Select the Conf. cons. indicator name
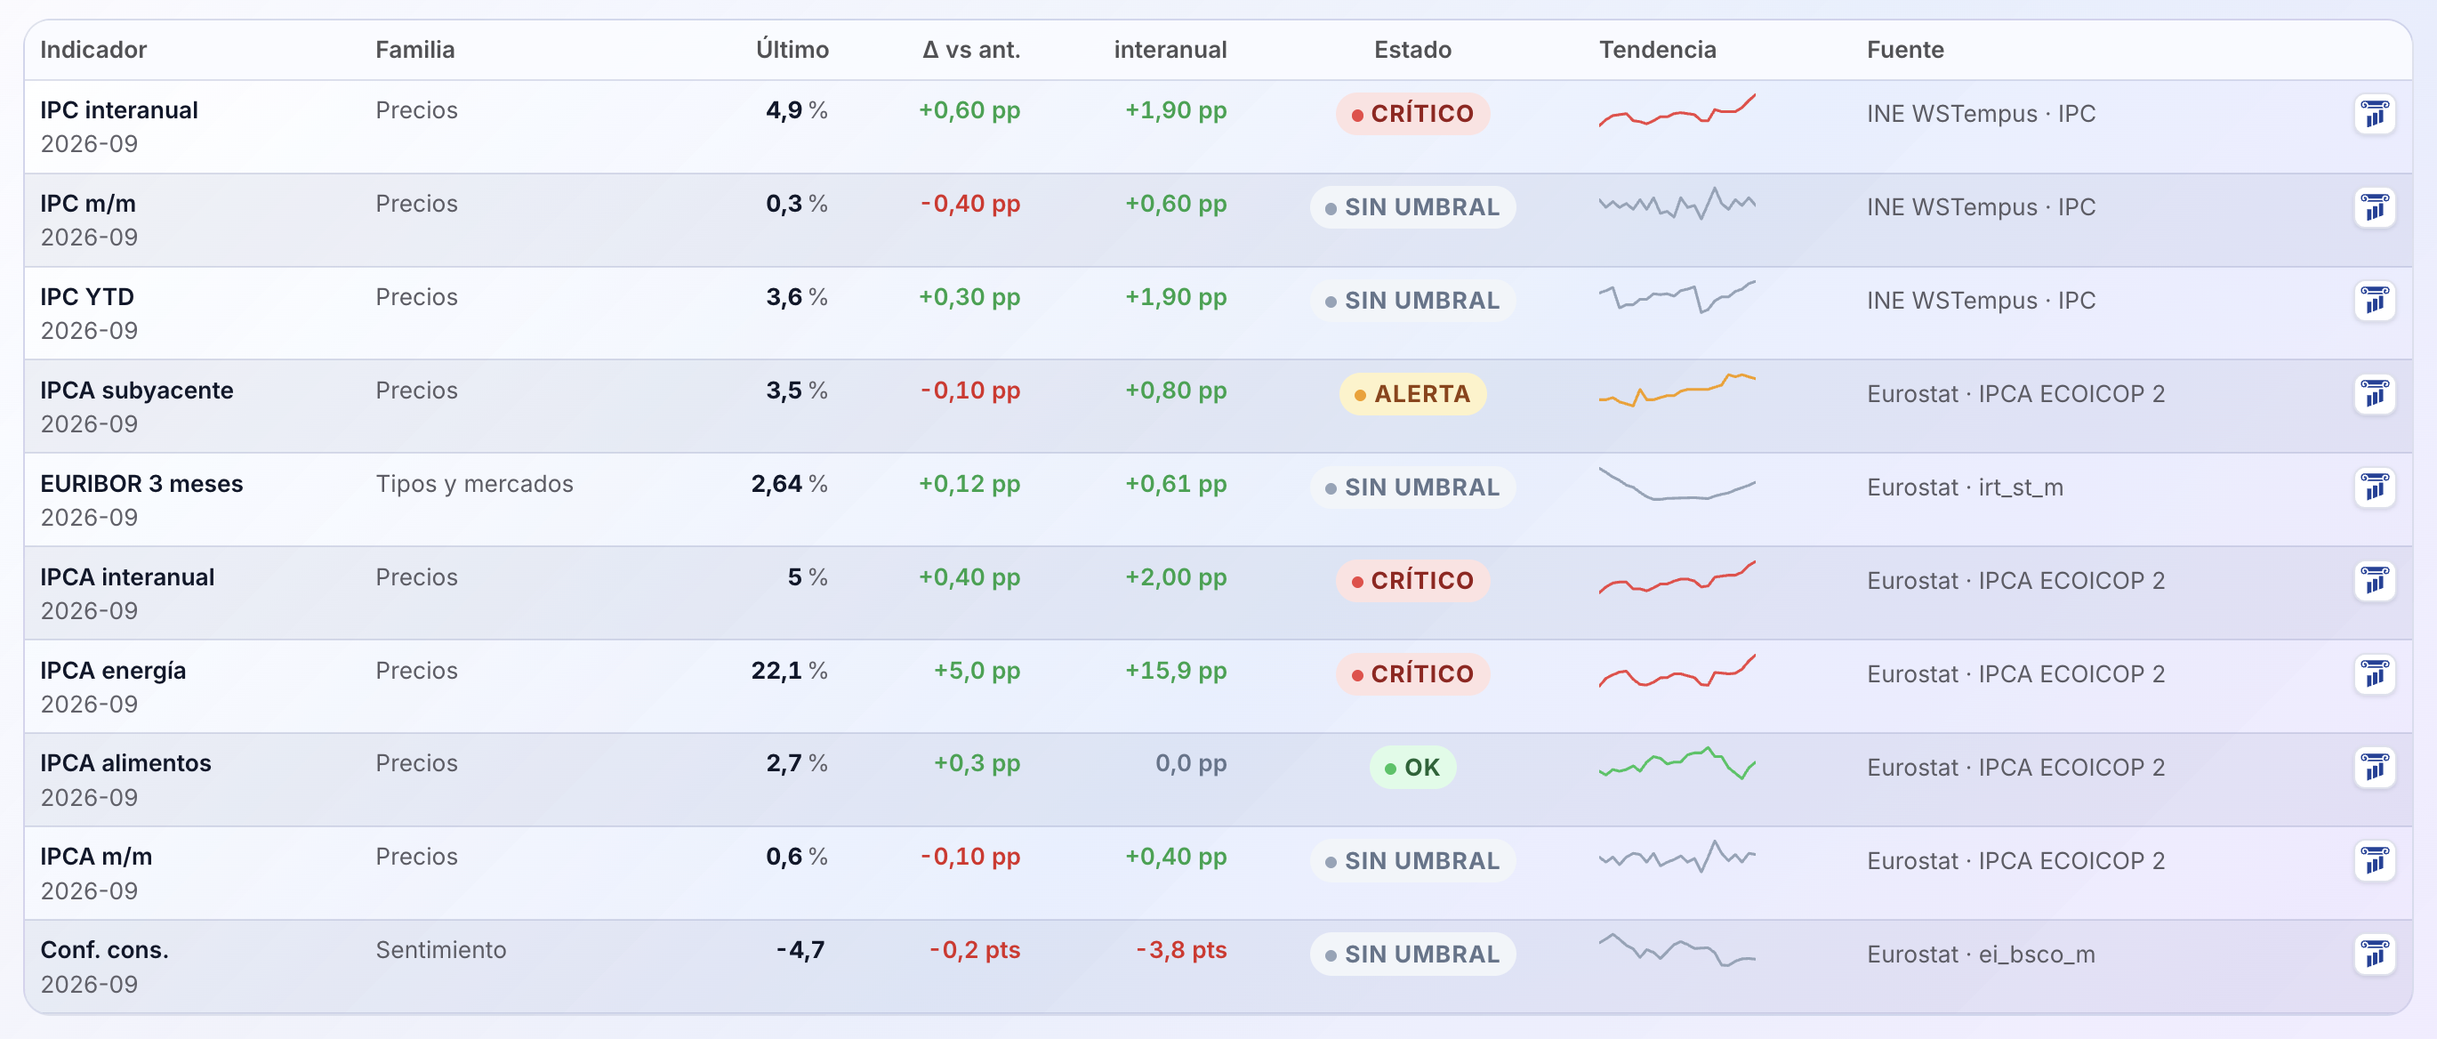The width and height of the screenshot is (2437, 1039). [x=104, y=950]
